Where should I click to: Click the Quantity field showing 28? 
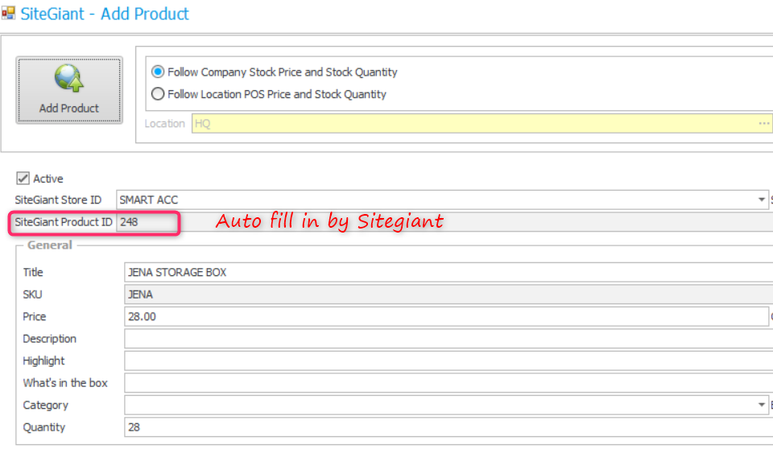click(449, 427)
